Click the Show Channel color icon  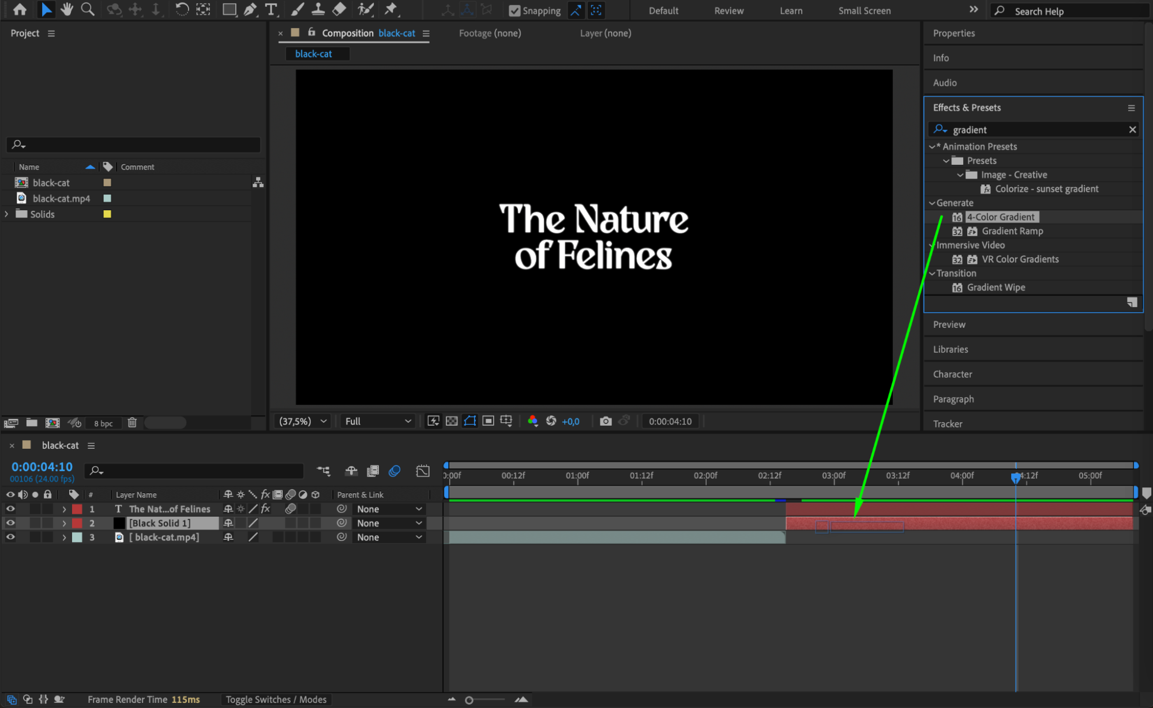[532, 421]
